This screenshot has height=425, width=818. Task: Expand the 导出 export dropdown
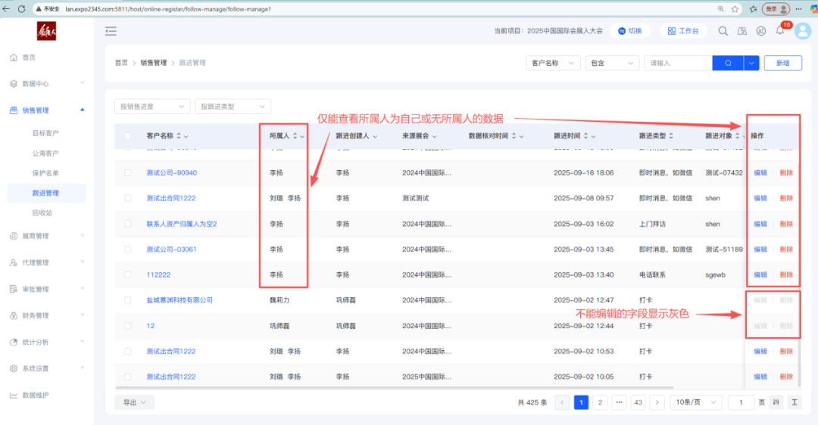[x=134, y=402]
